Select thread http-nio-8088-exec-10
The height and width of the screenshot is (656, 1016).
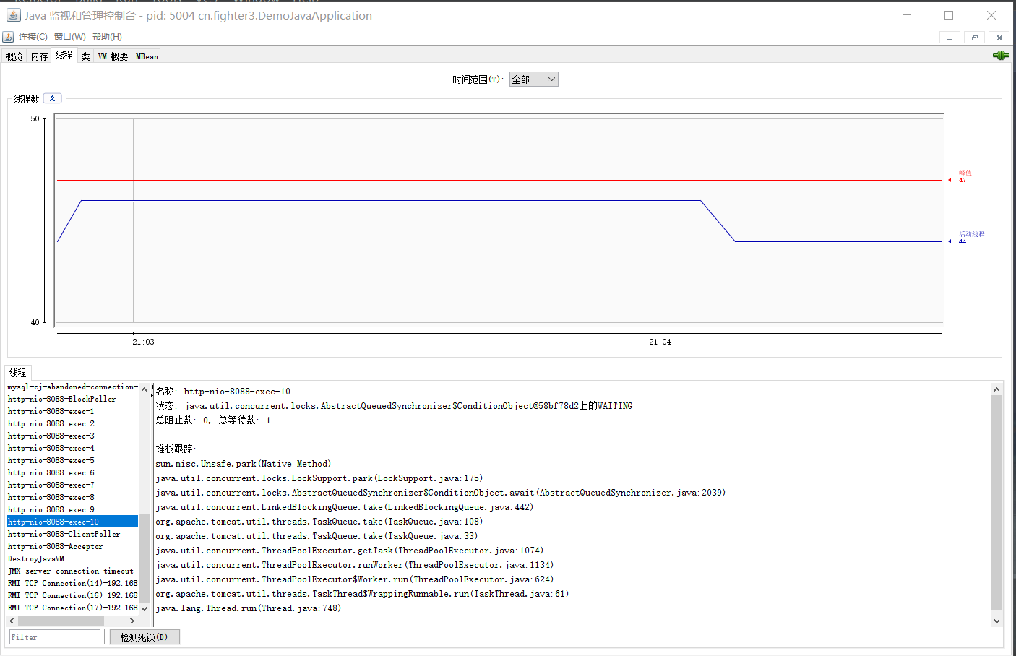(x=72, y=522)
